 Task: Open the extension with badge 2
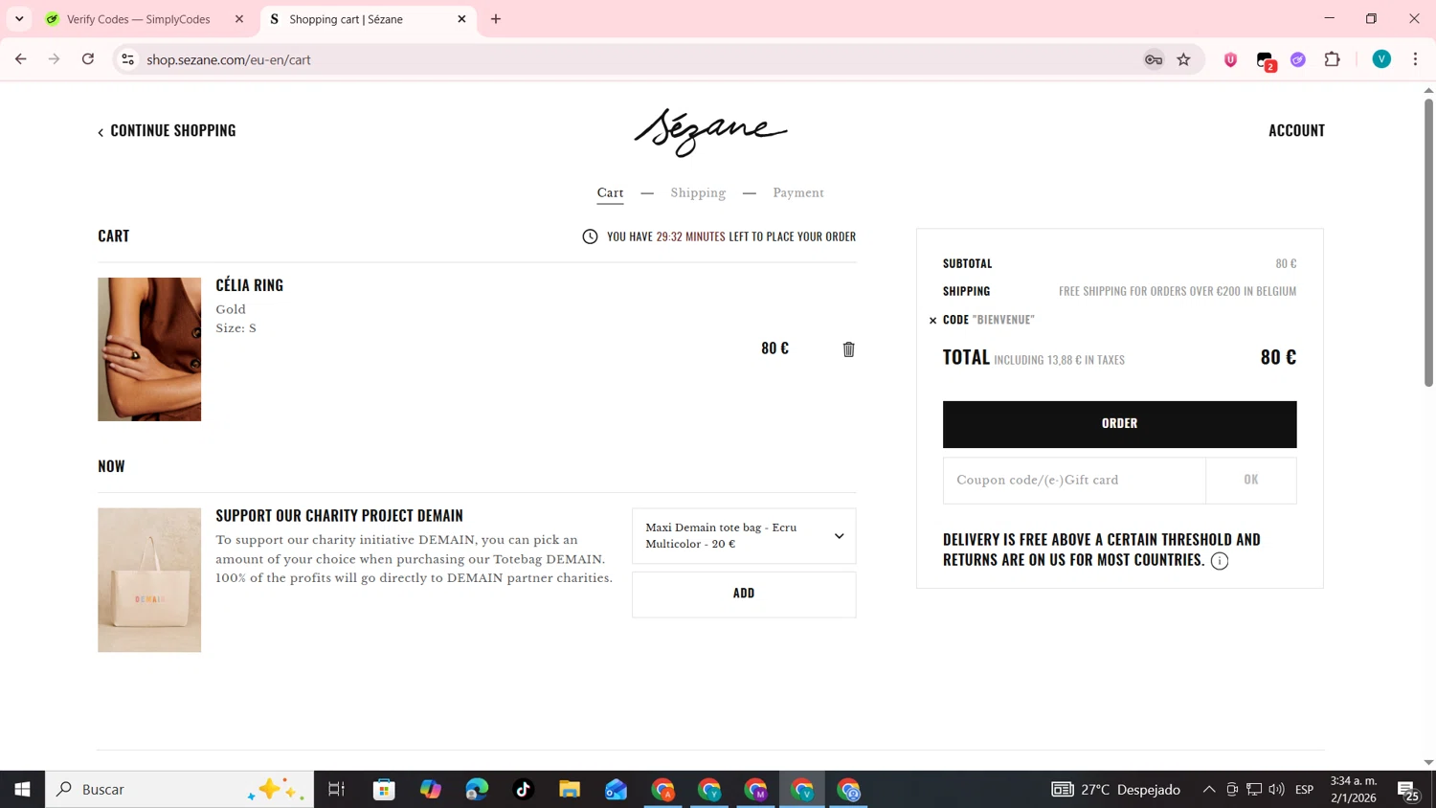1265,60
